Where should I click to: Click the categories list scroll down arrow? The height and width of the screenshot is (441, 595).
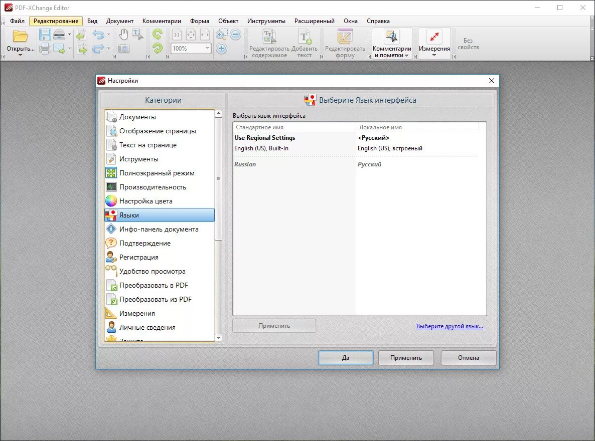[x=218, y=337]
